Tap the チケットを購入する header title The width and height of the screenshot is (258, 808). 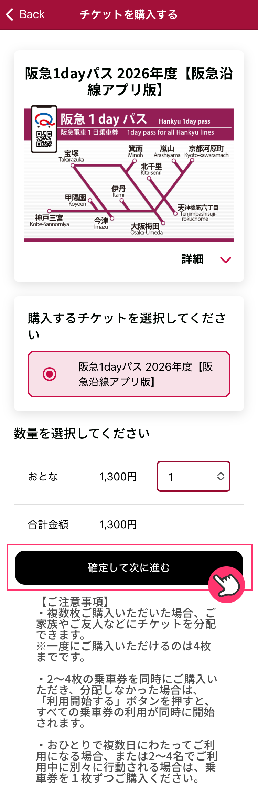click(129, 14)
